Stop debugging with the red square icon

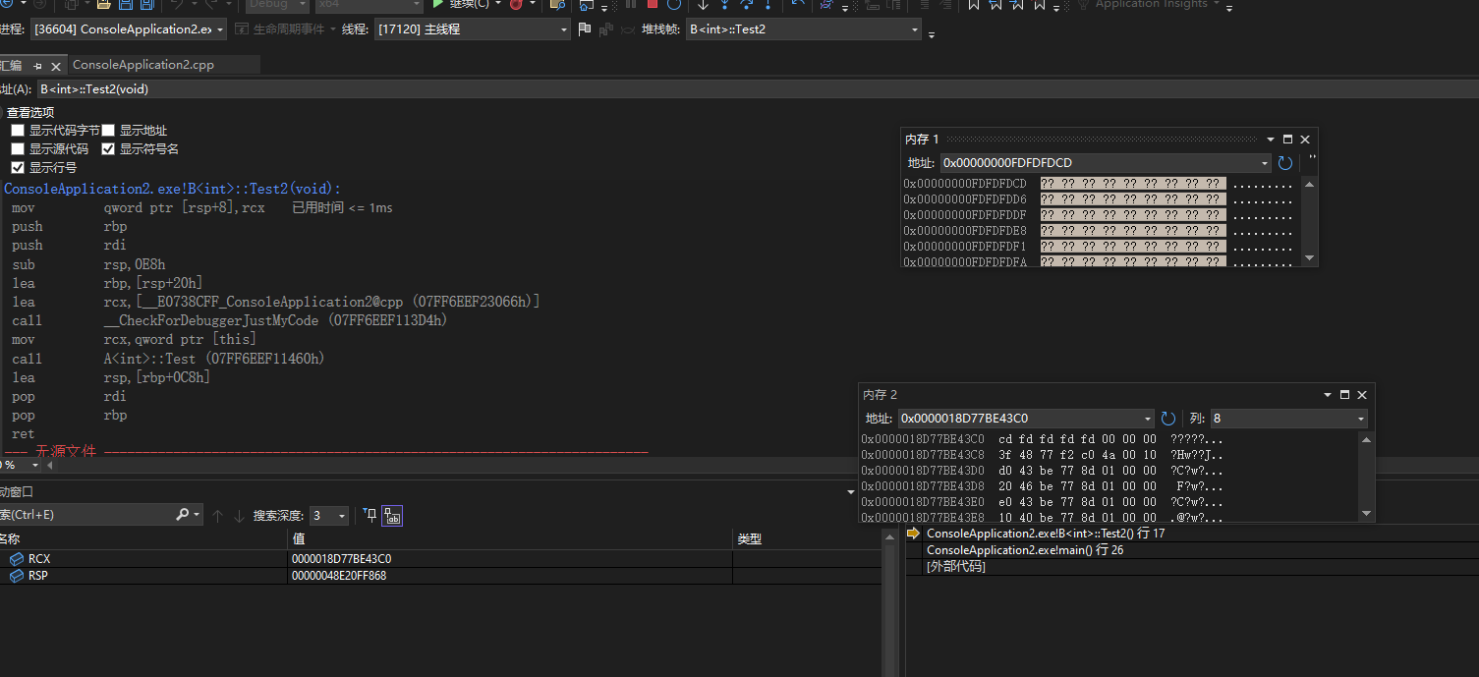[x=653, y=4]
